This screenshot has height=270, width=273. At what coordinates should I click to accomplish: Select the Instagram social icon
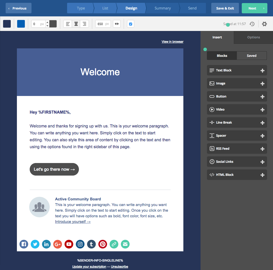coord(80,244)
